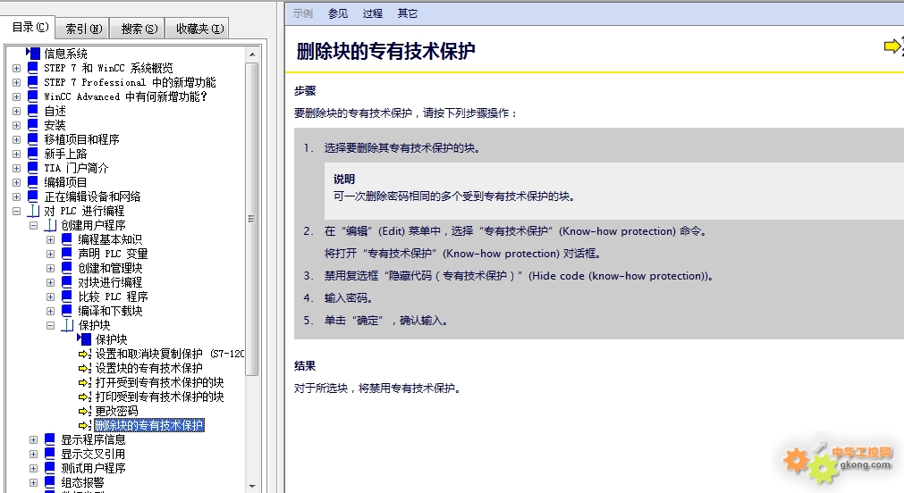This screenshot has width=904, height=493.
Task: Click the book icon beside 新手上路
Action: (x=33, y=154)
